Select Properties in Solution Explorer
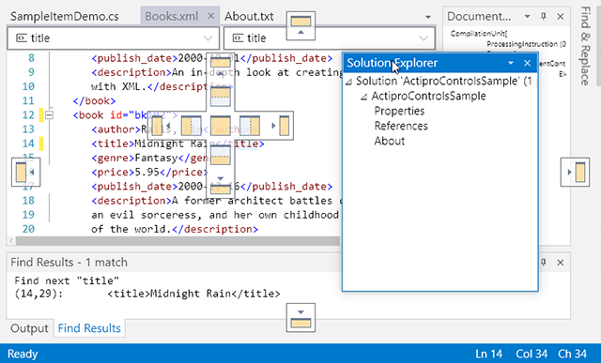The width and height of the screenshot is (601, 363). click(x=399, y=111)
